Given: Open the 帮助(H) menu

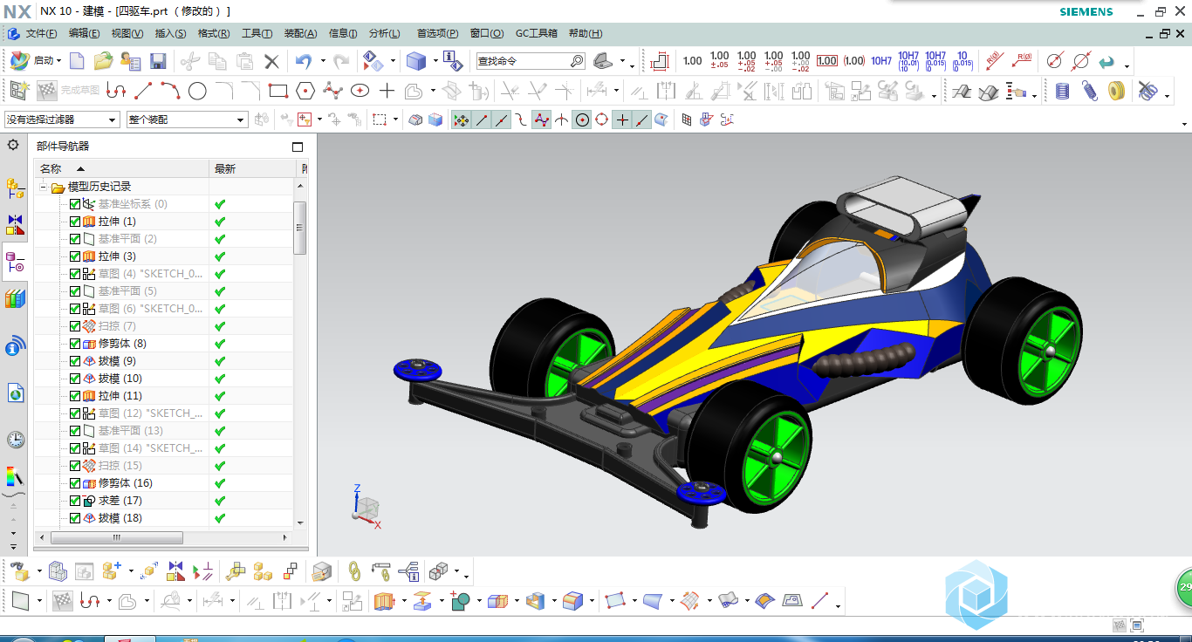Looking at the screenshot, I should (586, 33).
